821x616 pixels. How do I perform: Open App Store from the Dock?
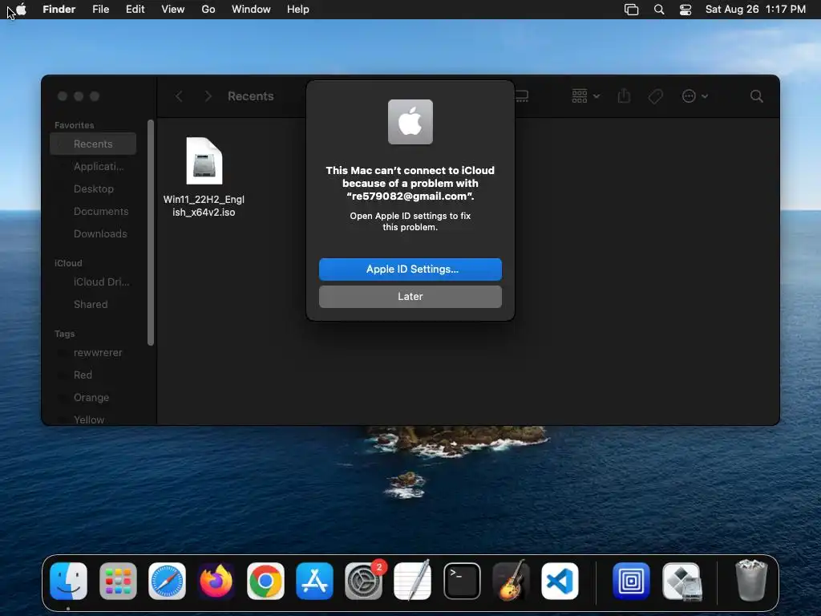(314, 581)
